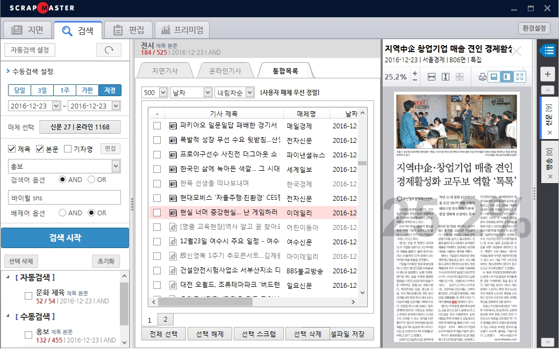This screenshot has height=349, width=559.
Task: Click the fit-to-width icon in preview toolbar
Action: tap(431, 77)
